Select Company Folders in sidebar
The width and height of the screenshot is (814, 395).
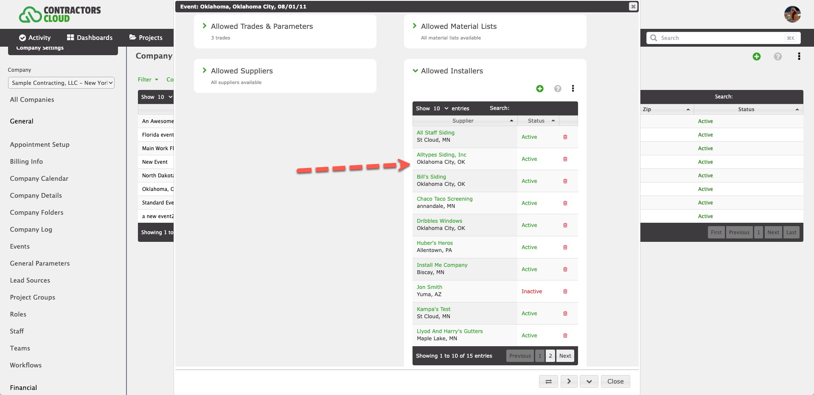click(36, 213)
